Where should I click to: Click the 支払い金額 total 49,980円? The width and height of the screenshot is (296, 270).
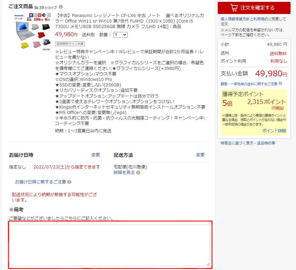(271, 74)
